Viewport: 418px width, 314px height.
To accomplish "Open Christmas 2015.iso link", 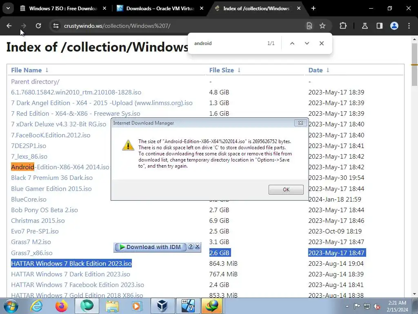I will click(38, 221).
